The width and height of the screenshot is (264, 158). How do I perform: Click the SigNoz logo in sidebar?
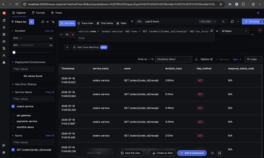coord(4,13)
